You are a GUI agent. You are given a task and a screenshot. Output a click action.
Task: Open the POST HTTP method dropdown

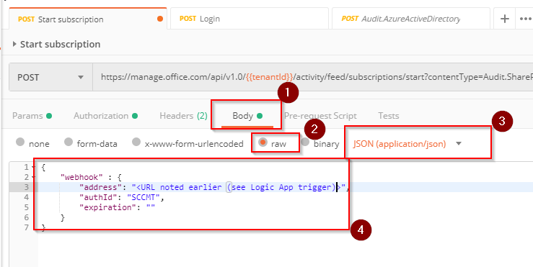[50, 77]
